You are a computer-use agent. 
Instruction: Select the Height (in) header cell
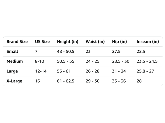point(68,42)
